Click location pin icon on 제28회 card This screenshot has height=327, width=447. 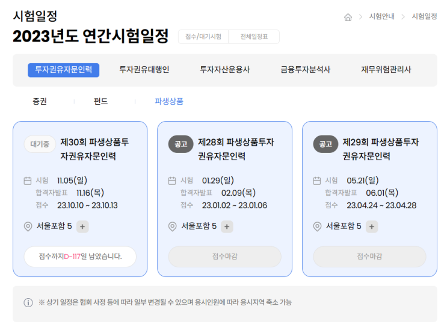coord(173,226)
